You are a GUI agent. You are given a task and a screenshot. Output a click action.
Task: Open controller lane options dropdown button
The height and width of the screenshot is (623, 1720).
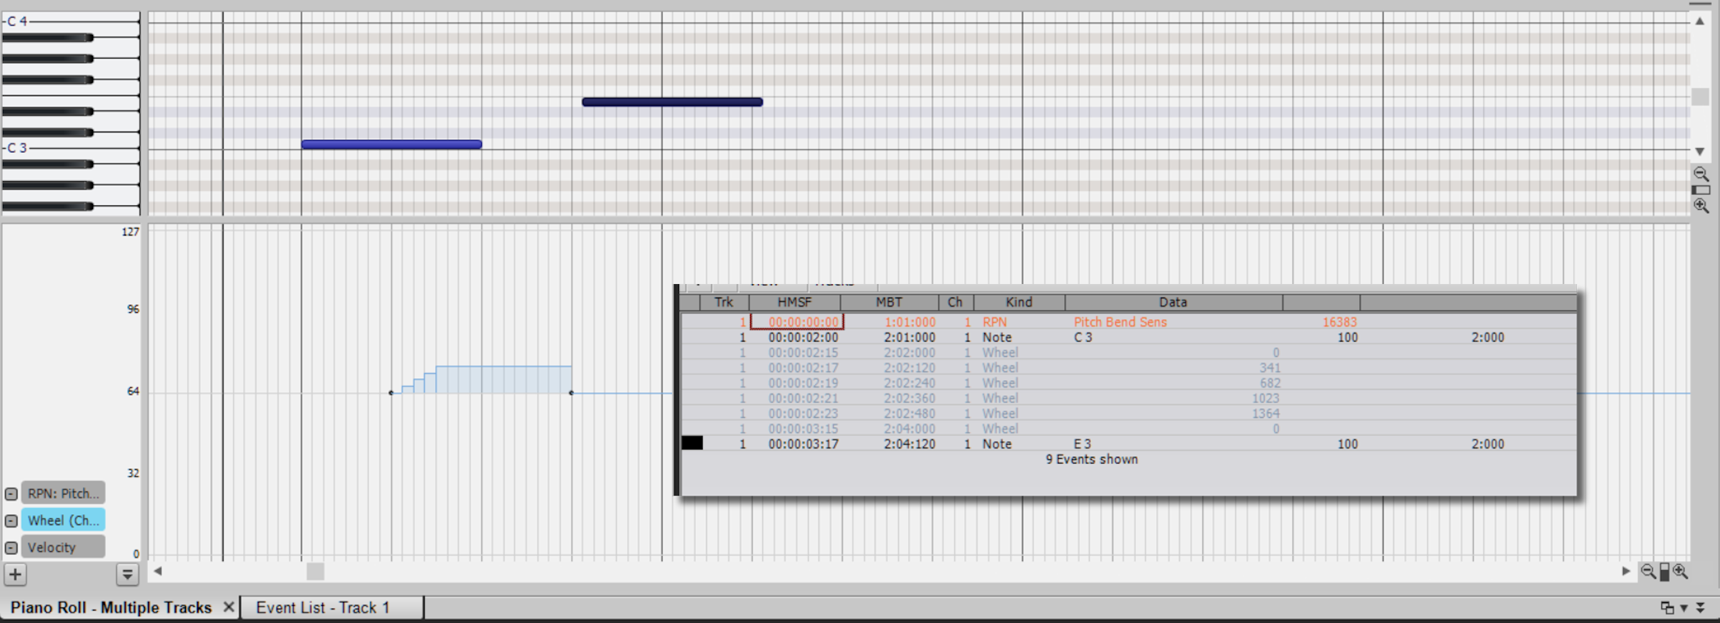click(x=127, y=574)
